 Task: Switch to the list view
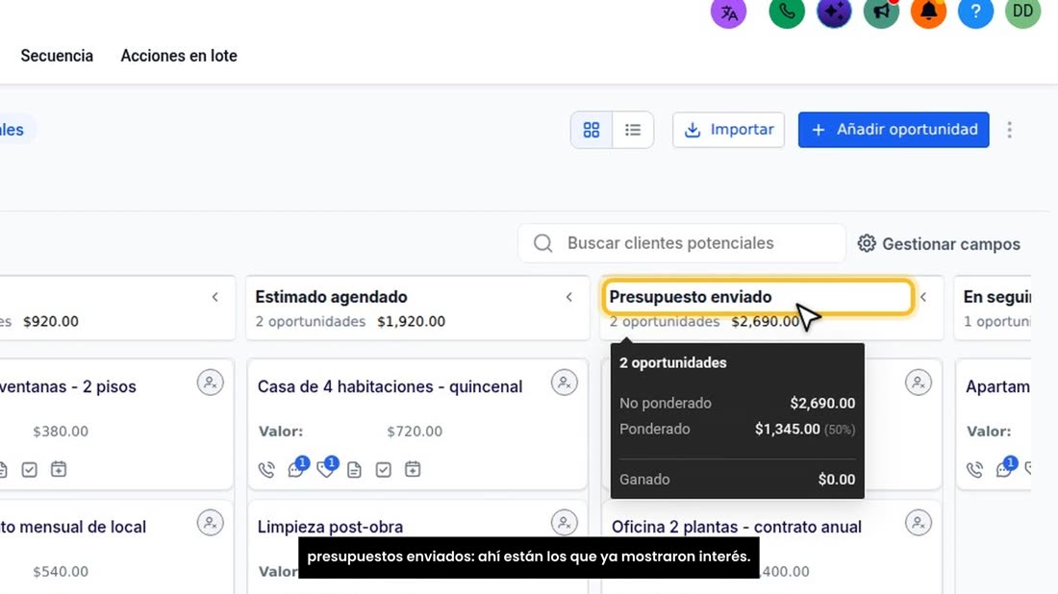(633, 130)
